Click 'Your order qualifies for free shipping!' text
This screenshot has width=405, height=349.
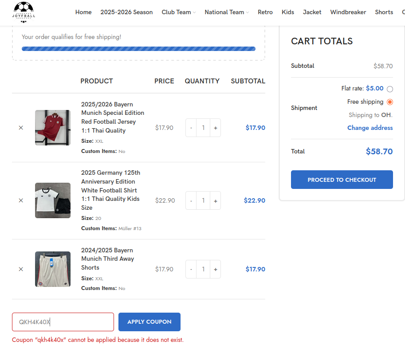[x=71, y=37]
